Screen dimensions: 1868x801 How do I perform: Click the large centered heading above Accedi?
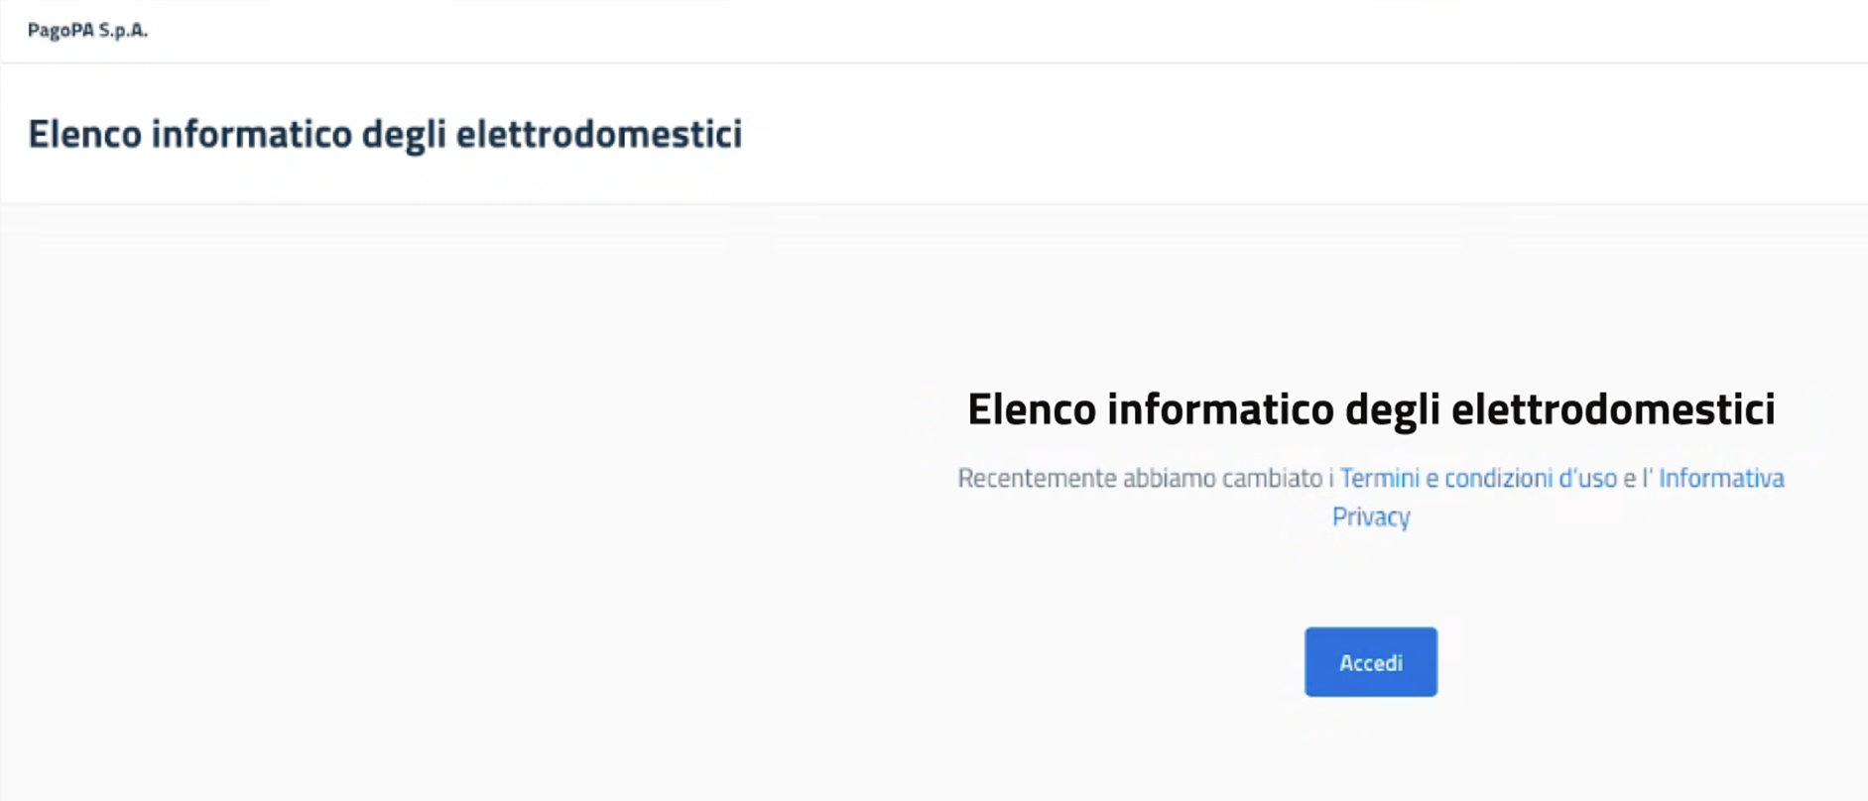tap(1370, 409)
